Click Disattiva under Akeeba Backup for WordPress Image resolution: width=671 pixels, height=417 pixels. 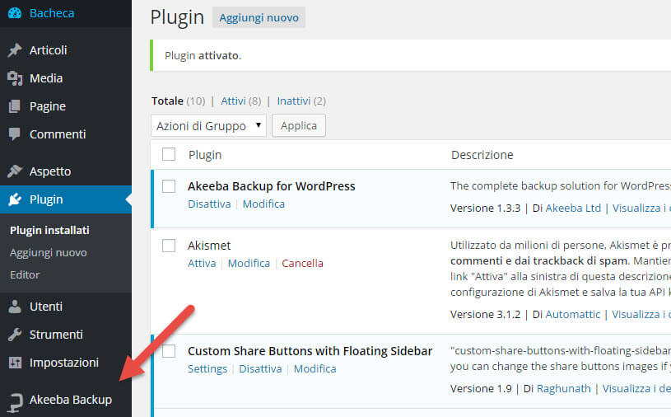209,204
